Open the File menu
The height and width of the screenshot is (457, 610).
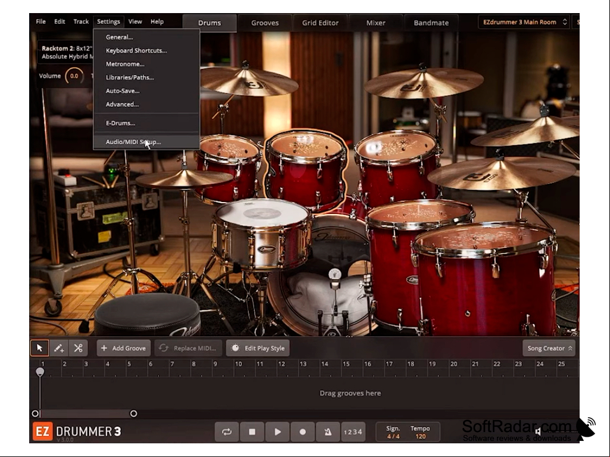41,22
